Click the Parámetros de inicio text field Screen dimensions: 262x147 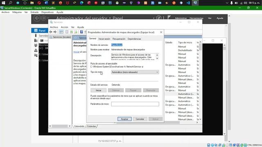(x=135, y=104)
